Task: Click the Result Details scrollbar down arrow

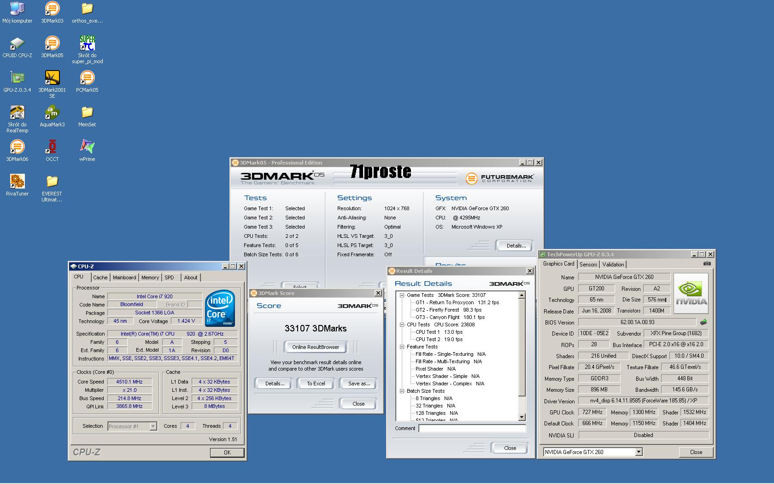Action: [x=522, y=417]
